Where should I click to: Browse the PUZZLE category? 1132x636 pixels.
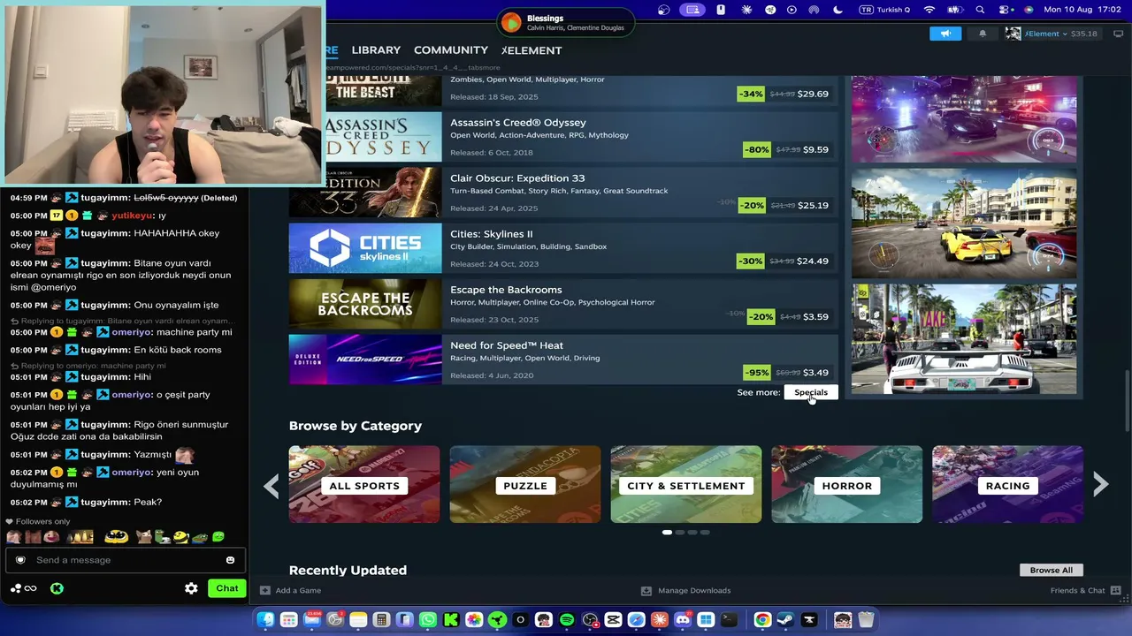(525, 484)
